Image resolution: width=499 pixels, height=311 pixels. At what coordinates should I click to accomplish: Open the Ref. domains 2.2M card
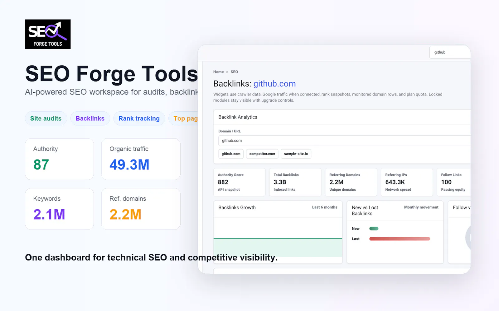click(141, 209)
